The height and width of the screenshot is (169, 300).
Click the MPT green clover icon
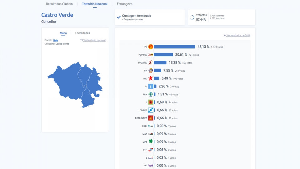point(151,141)
